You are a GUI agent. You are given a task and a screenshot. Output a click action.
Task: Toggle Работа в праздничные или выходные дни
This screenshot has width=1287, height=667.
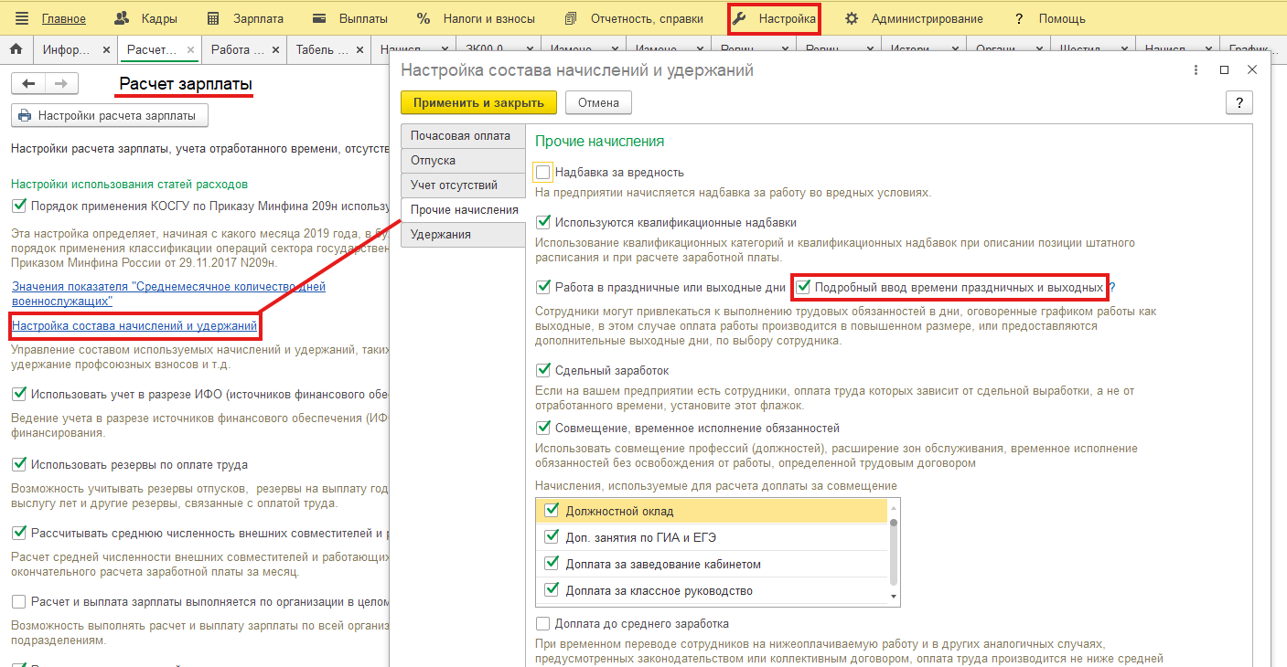click(x=544, y=287)
